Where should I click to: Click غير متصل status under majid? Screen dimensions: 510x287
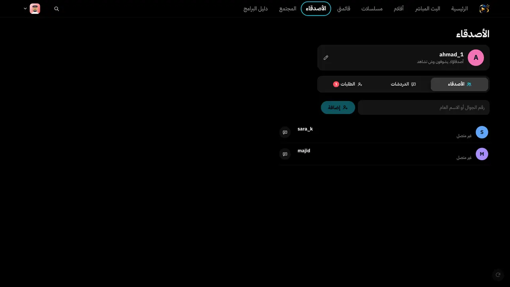pyautogui.click(x=464, y=157)
